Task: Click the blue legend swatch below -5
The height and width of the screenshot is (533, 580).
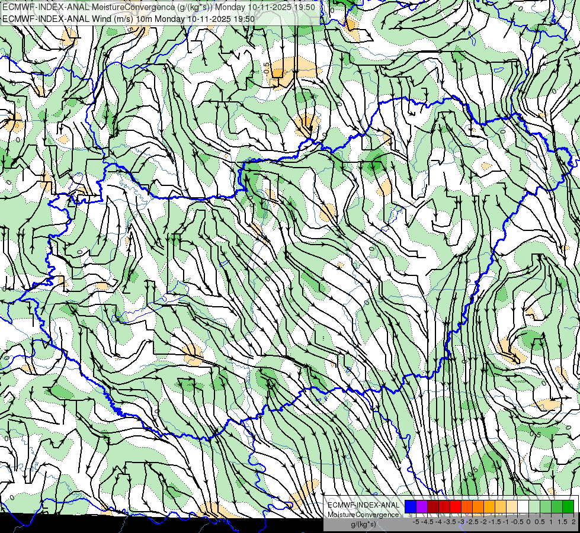Action: (x=410, y=507)
